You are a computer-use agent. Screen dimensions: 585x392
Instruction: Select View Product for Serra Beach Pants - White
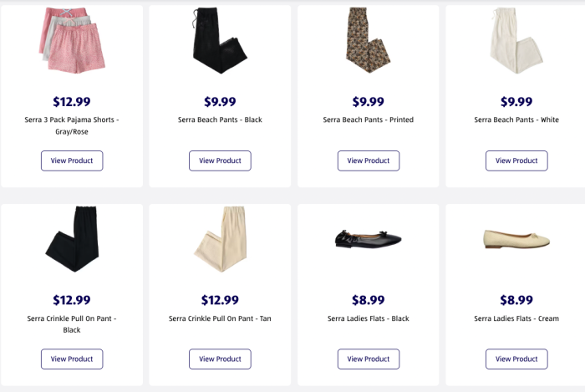click(x=516, y=160)
